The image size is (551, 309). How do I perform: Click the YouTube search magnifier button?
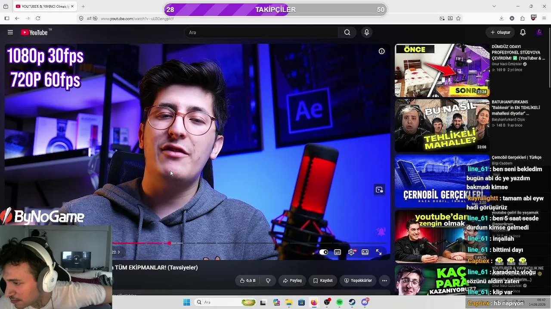click(x=347, y=32)
